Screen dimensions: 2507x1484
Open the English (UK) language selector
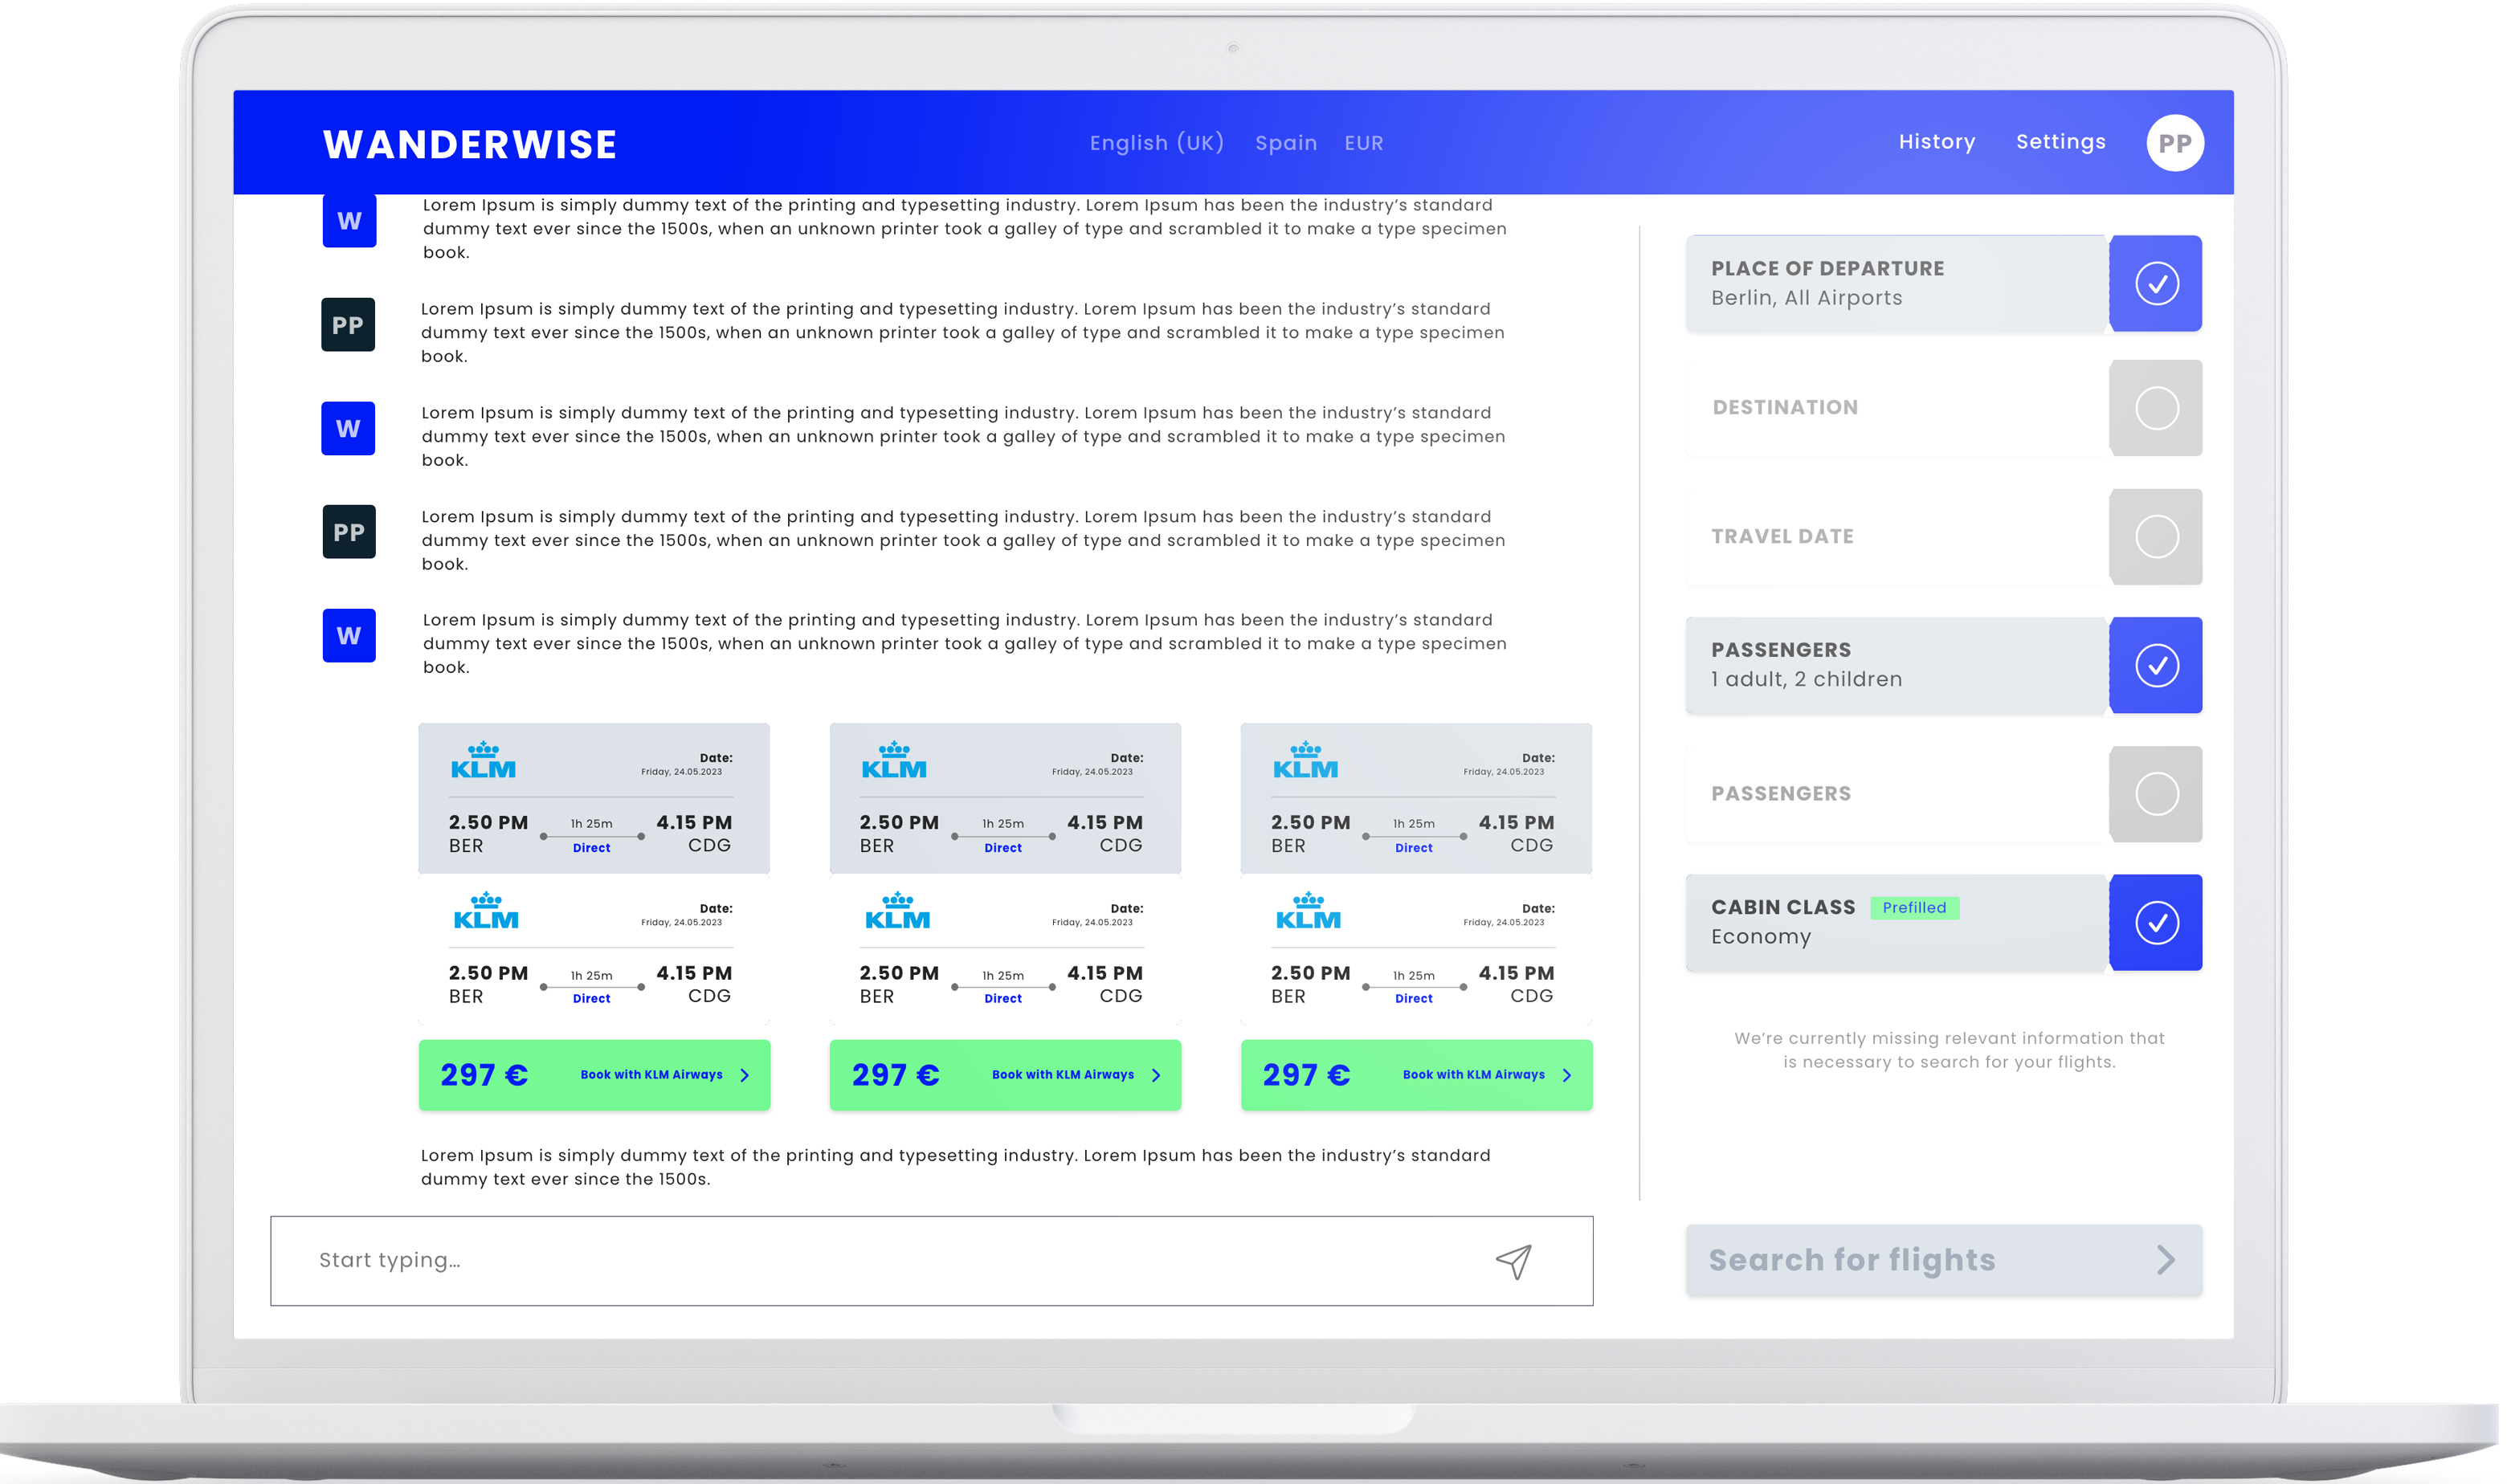pos(1156,143)
